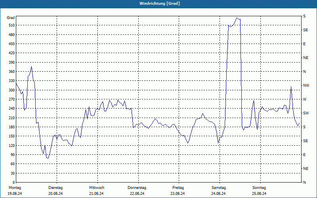Click the NE compass label near 390
The width and height of the screenshot is (317, 198).
[306, 58]
